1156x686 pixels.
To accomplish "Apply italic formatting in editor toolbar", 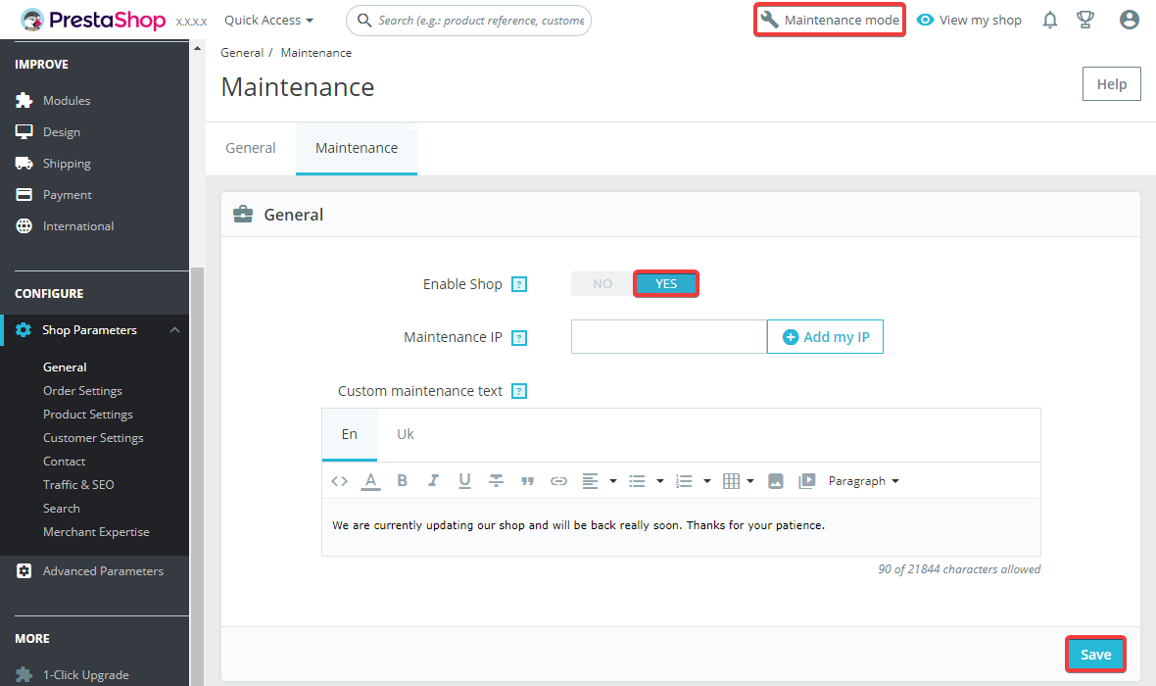I will pyautogui.click(x=433, y=481).
